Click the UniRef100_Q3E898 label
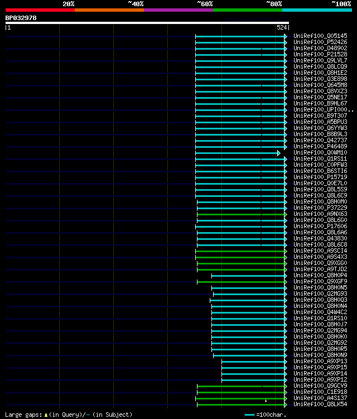 [320, 79]
